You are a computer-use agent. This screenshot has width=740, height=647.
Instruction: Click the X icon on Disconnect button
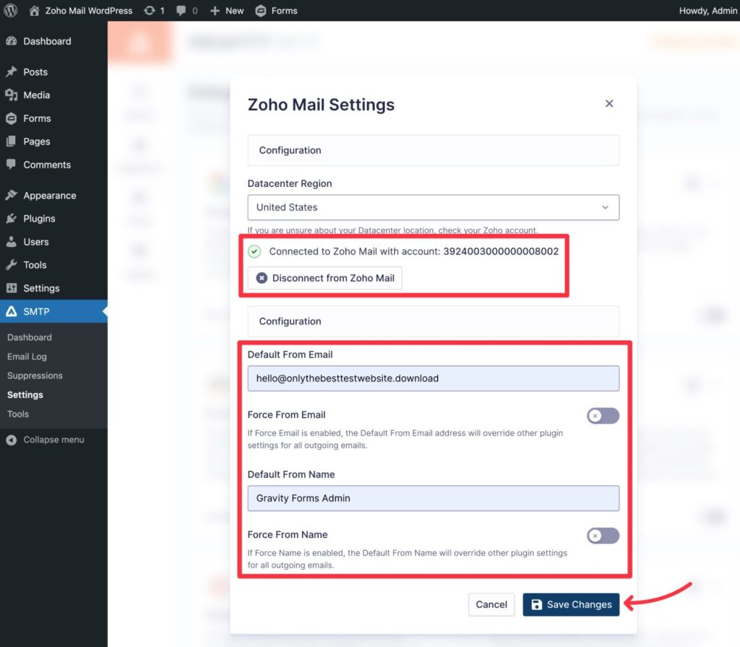click(262, 278)
